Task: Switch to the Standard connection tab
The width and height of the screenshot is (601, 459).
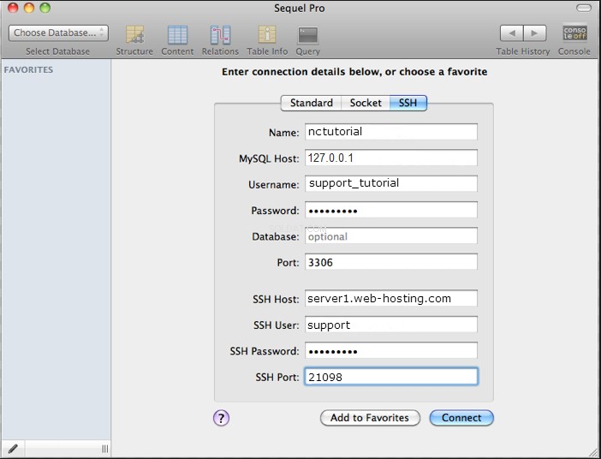Action: pyautogui.click(x=311, y=103)
